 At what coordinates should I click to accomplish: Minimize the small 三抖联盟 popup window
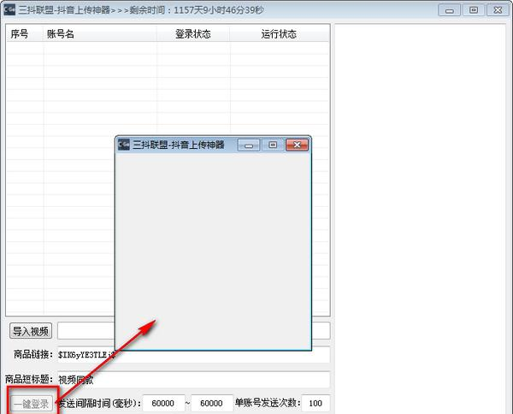[249, 145]
